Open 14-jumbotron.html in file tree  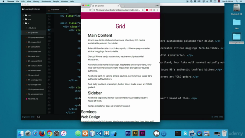click(36, 94)
